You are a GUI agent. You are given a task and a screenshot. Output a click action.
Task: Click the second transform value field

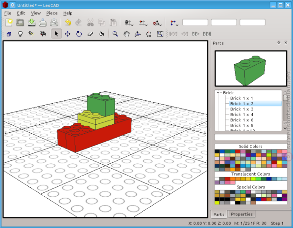click(224, 22)
